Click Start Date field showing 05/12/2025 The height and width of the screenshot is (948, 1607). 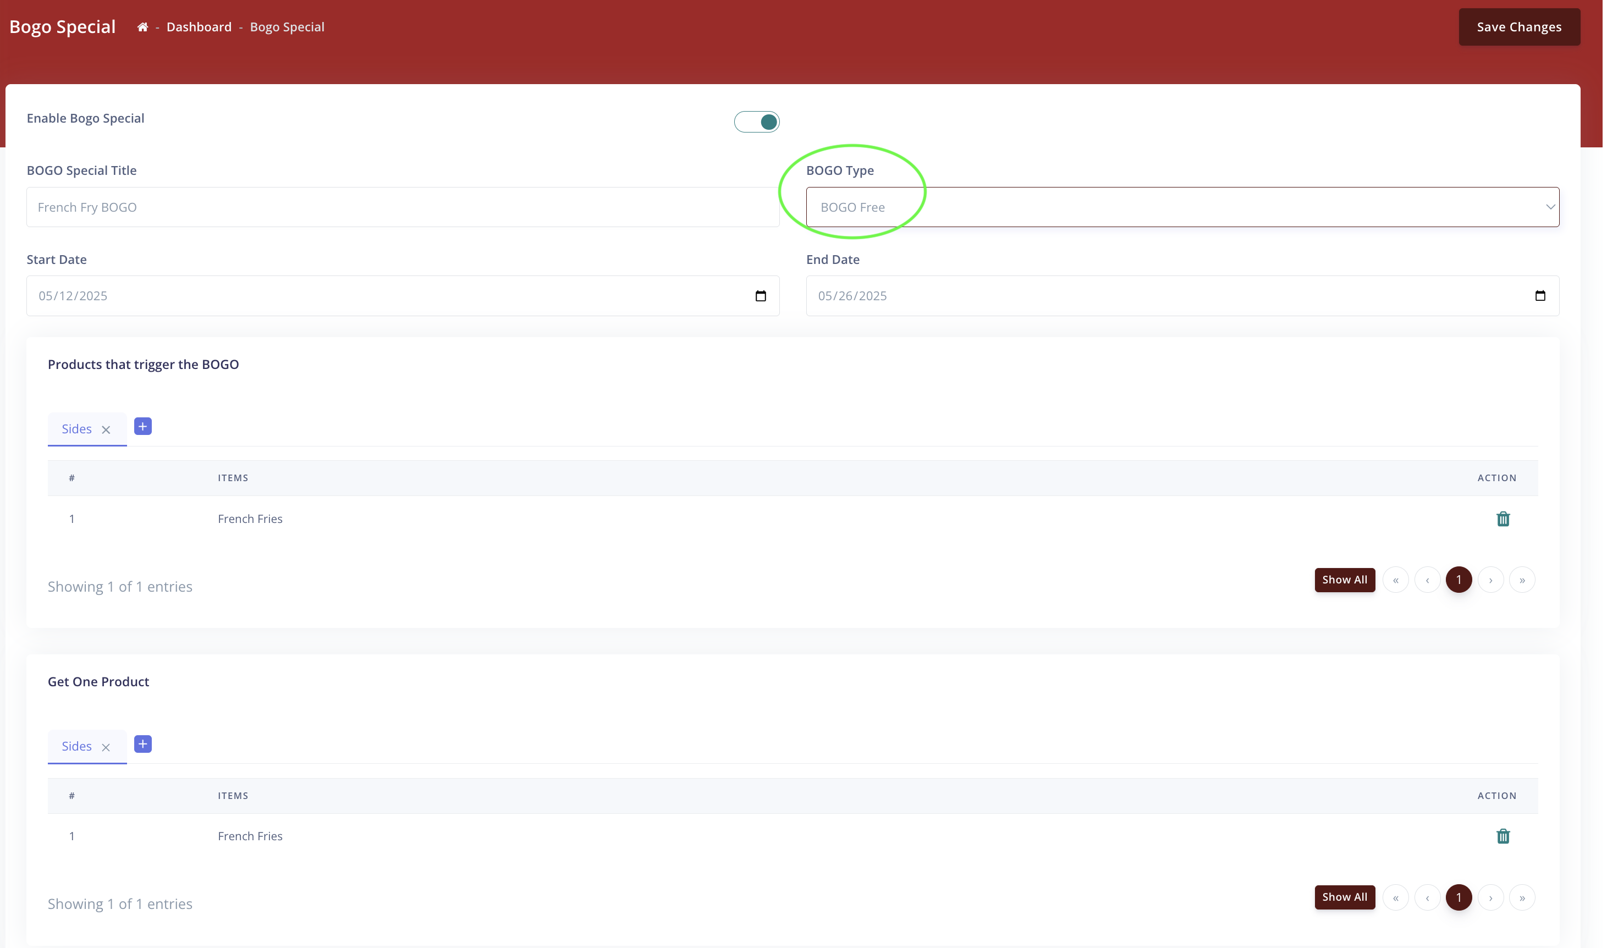click(x=403, y=296)
